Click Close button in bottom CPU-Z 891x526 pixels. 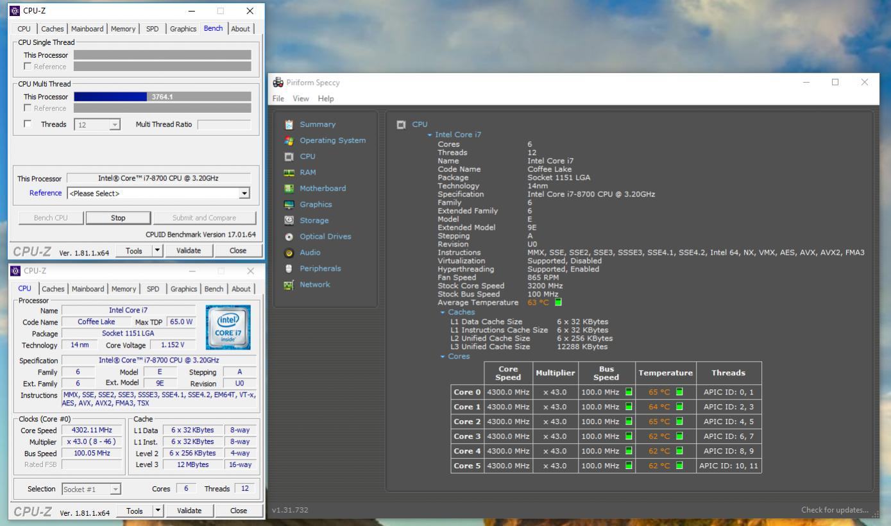239,511
